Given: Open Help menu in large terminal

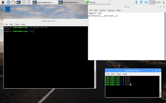Looking at the screenshot, I should tap(23, 24).
